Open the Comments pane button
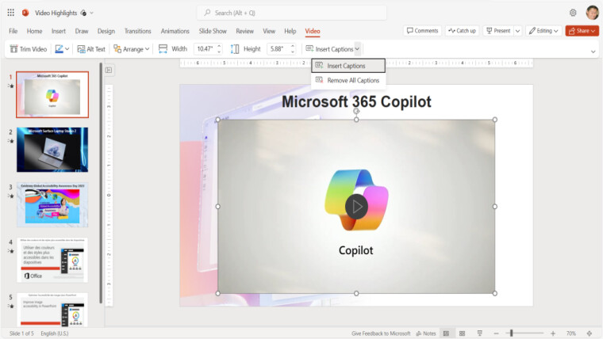This screenshot has height=339, width=603. coord(422,31)
